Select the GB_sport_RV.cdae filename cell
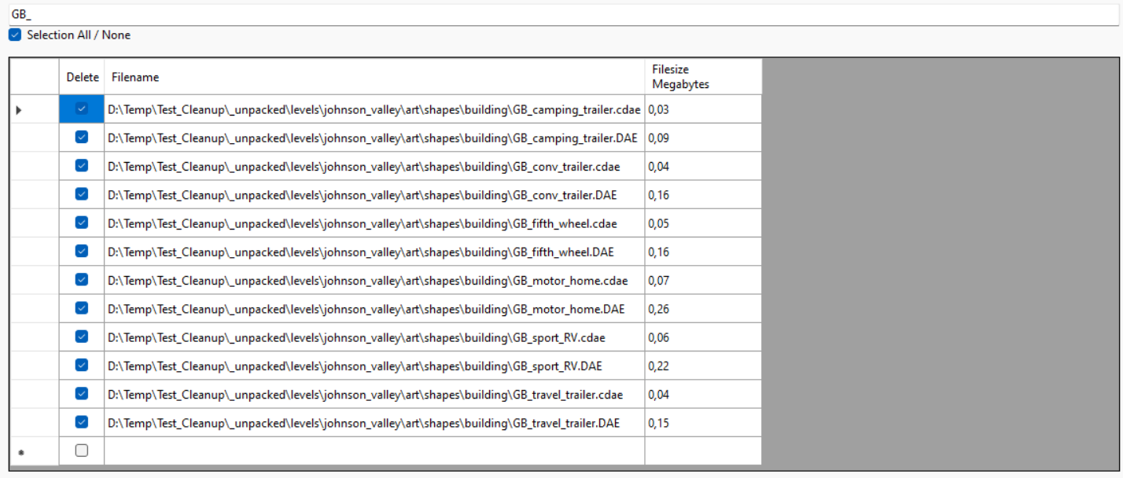This screenshot has width=1123, height=478. coord(374,337)
